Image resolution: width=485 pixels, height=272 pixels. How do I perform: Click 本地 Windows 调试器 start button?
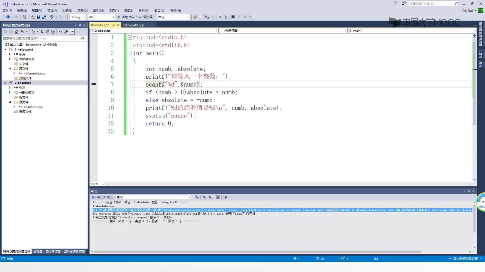coord(137,17)
